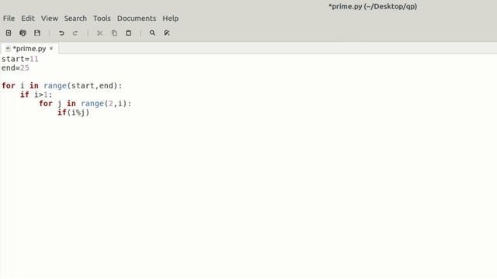The height and width of the screenshot is (279, 497).
Task: Open a file via toolbar icon
Action: pyautogui.click(x=23, y=33)
